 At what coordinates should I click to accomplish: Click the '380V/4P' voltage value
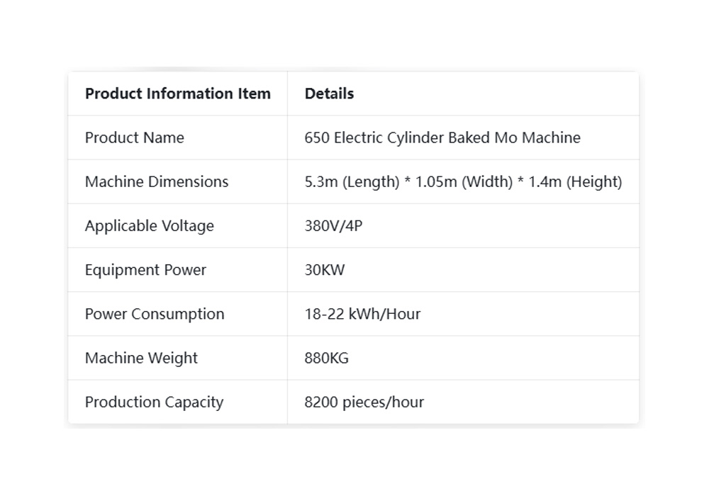333,225
